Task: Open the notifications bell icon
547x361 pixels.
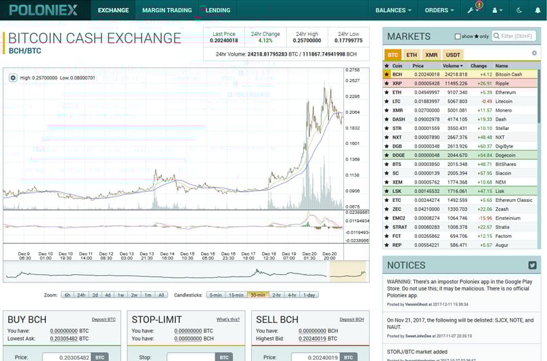Action: pos(538,10)
